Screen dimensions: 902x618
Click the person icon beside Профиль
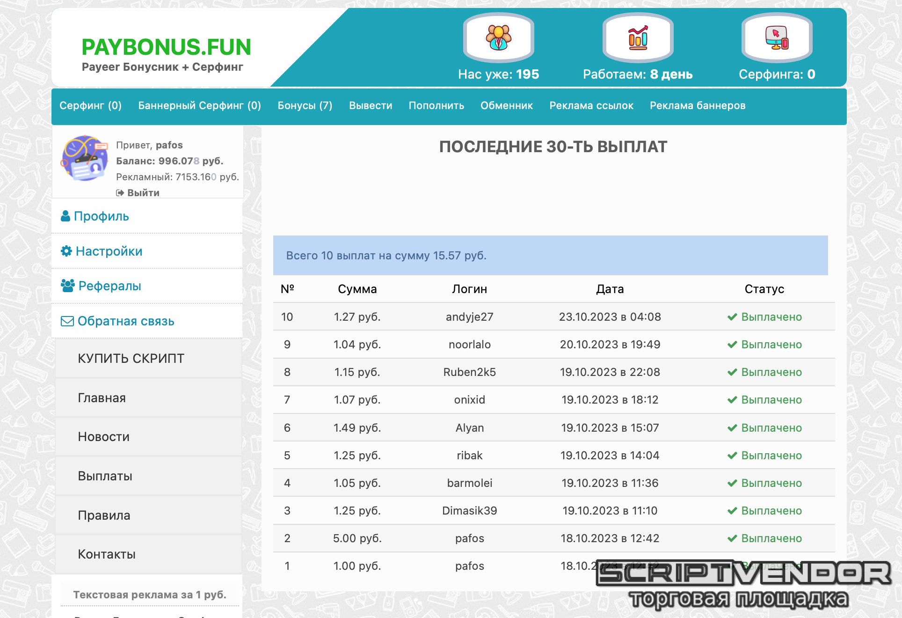[x=66, y=216]
